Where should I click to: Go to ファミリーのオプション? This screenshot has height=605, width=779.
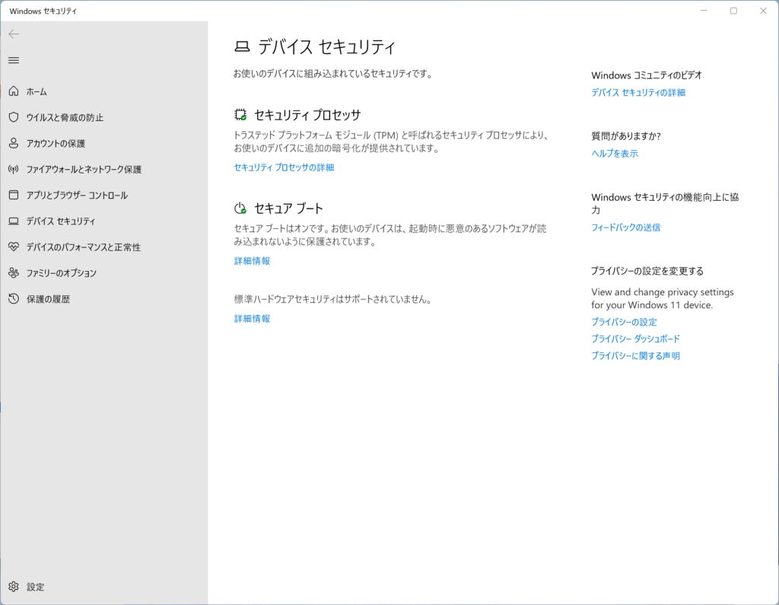pyautogui.click(x=103, y=273)
